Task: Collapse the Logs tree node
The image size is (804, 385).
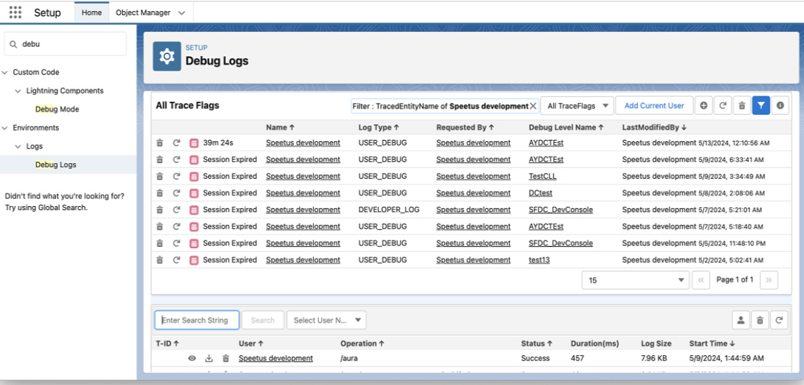Action: click(19, 147)
